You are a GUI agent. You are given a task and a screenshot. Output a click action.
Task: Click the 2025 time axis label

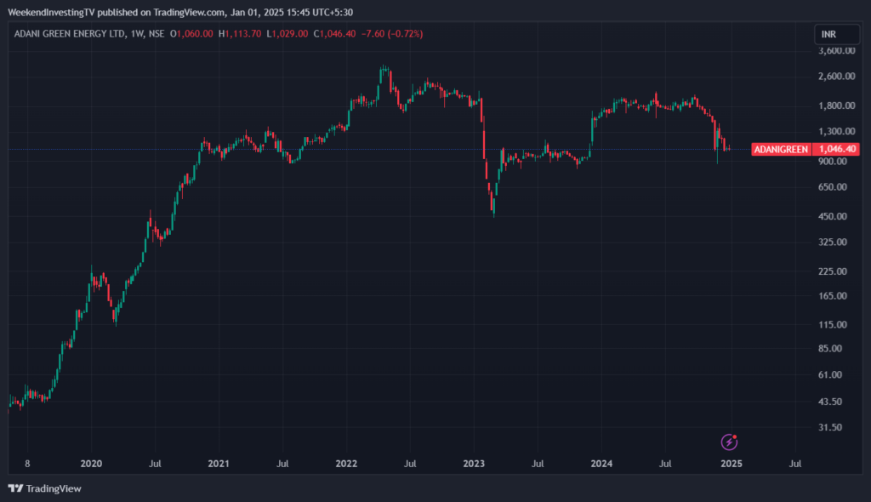coord(731,464)
